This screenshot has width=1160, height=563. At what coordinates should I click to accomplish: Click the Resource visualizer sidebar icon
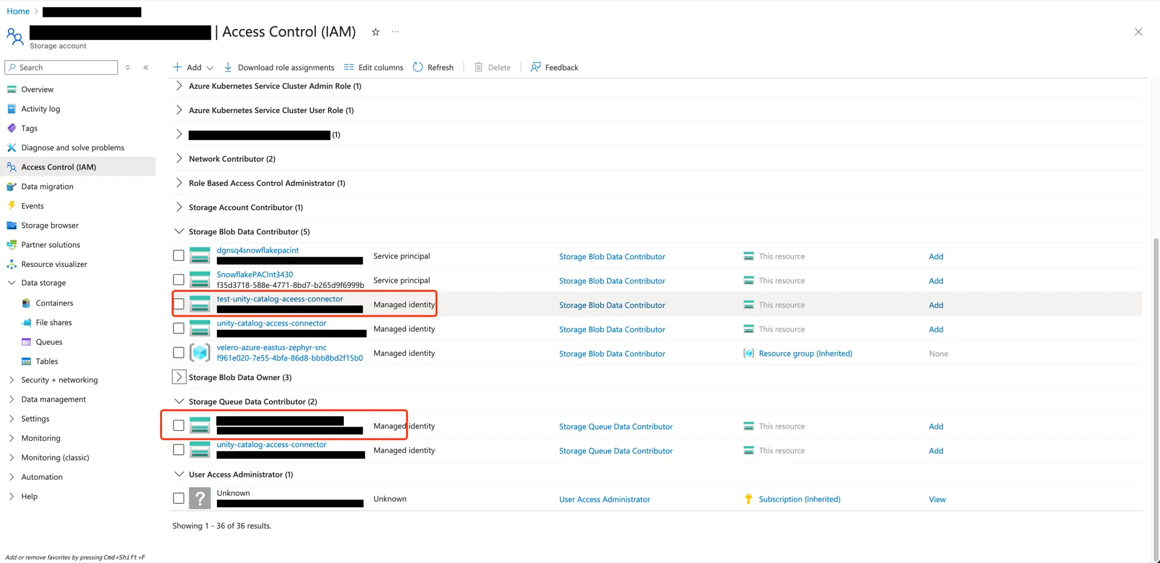(x=11, y=264)
